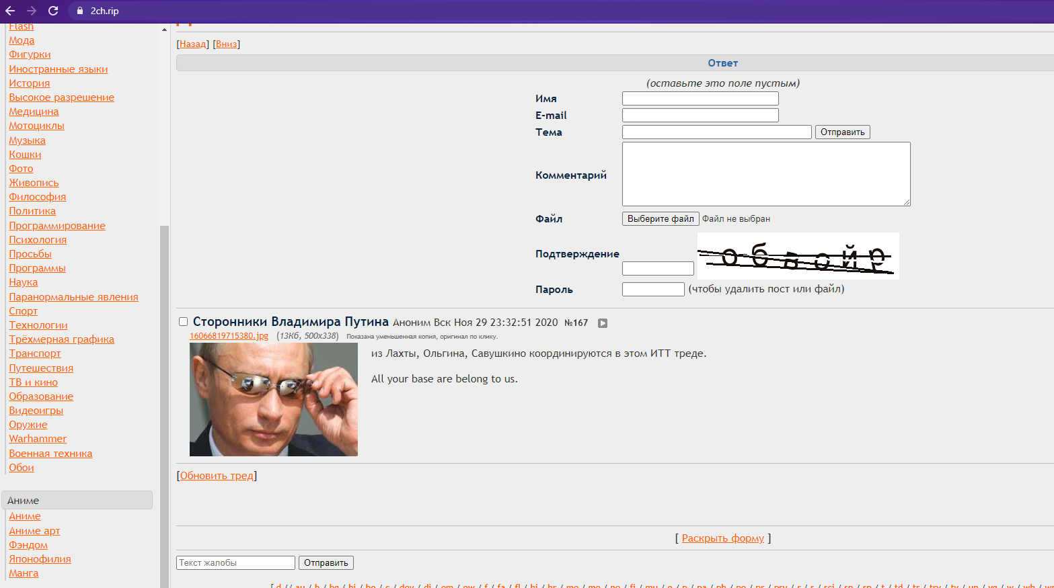Image resolution: width=1054 pixels, height=588 pixels.
Task: Click the sidebar vertical scrollbar
Action: click(164, 403)
